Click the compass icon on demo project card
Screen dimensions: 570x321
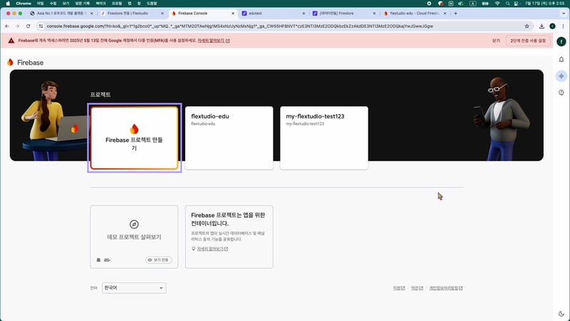click(x=134, y=224)
